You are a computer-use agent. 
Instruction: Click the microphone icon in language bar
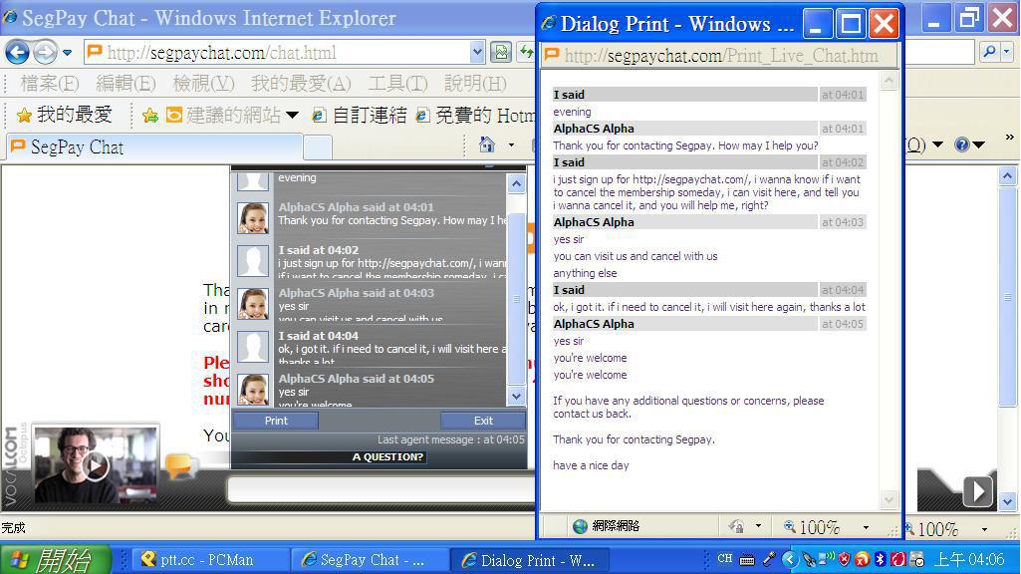point(769,558)
